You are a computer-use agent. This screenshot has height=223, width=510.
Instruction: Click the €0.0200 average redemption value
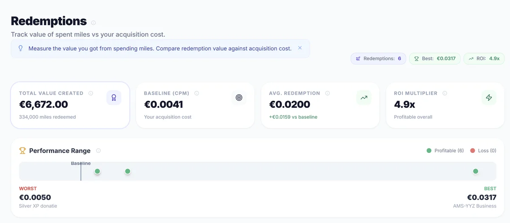coord(289,104)
